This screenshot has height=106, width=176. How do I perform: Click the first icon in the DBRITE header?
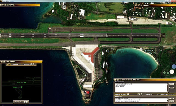(1, 5)
